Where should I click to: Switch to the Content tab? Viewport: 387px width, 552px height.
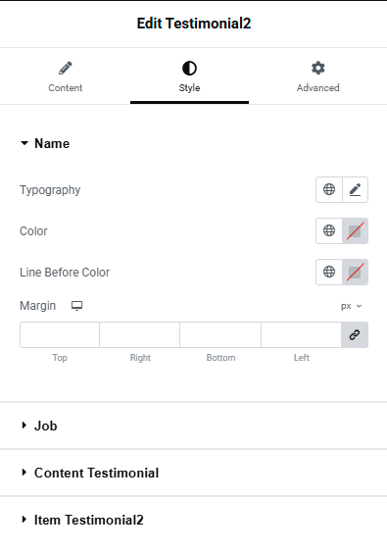tap(66, 76)
